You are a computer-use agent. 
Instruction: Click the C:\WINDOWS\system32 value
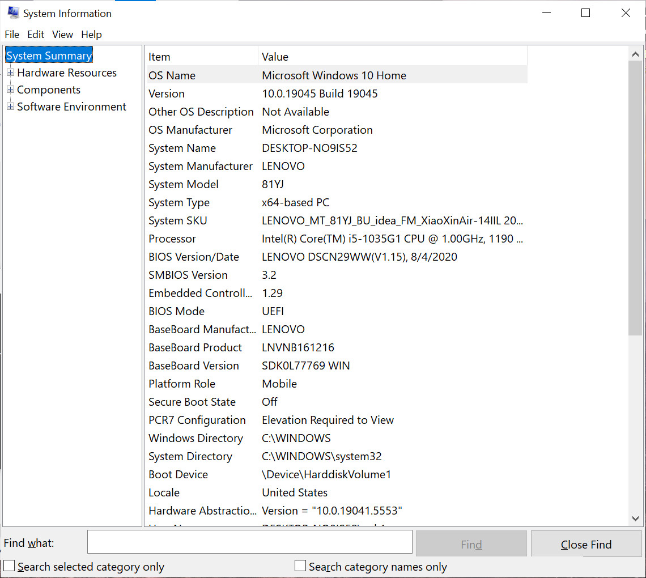322,456
